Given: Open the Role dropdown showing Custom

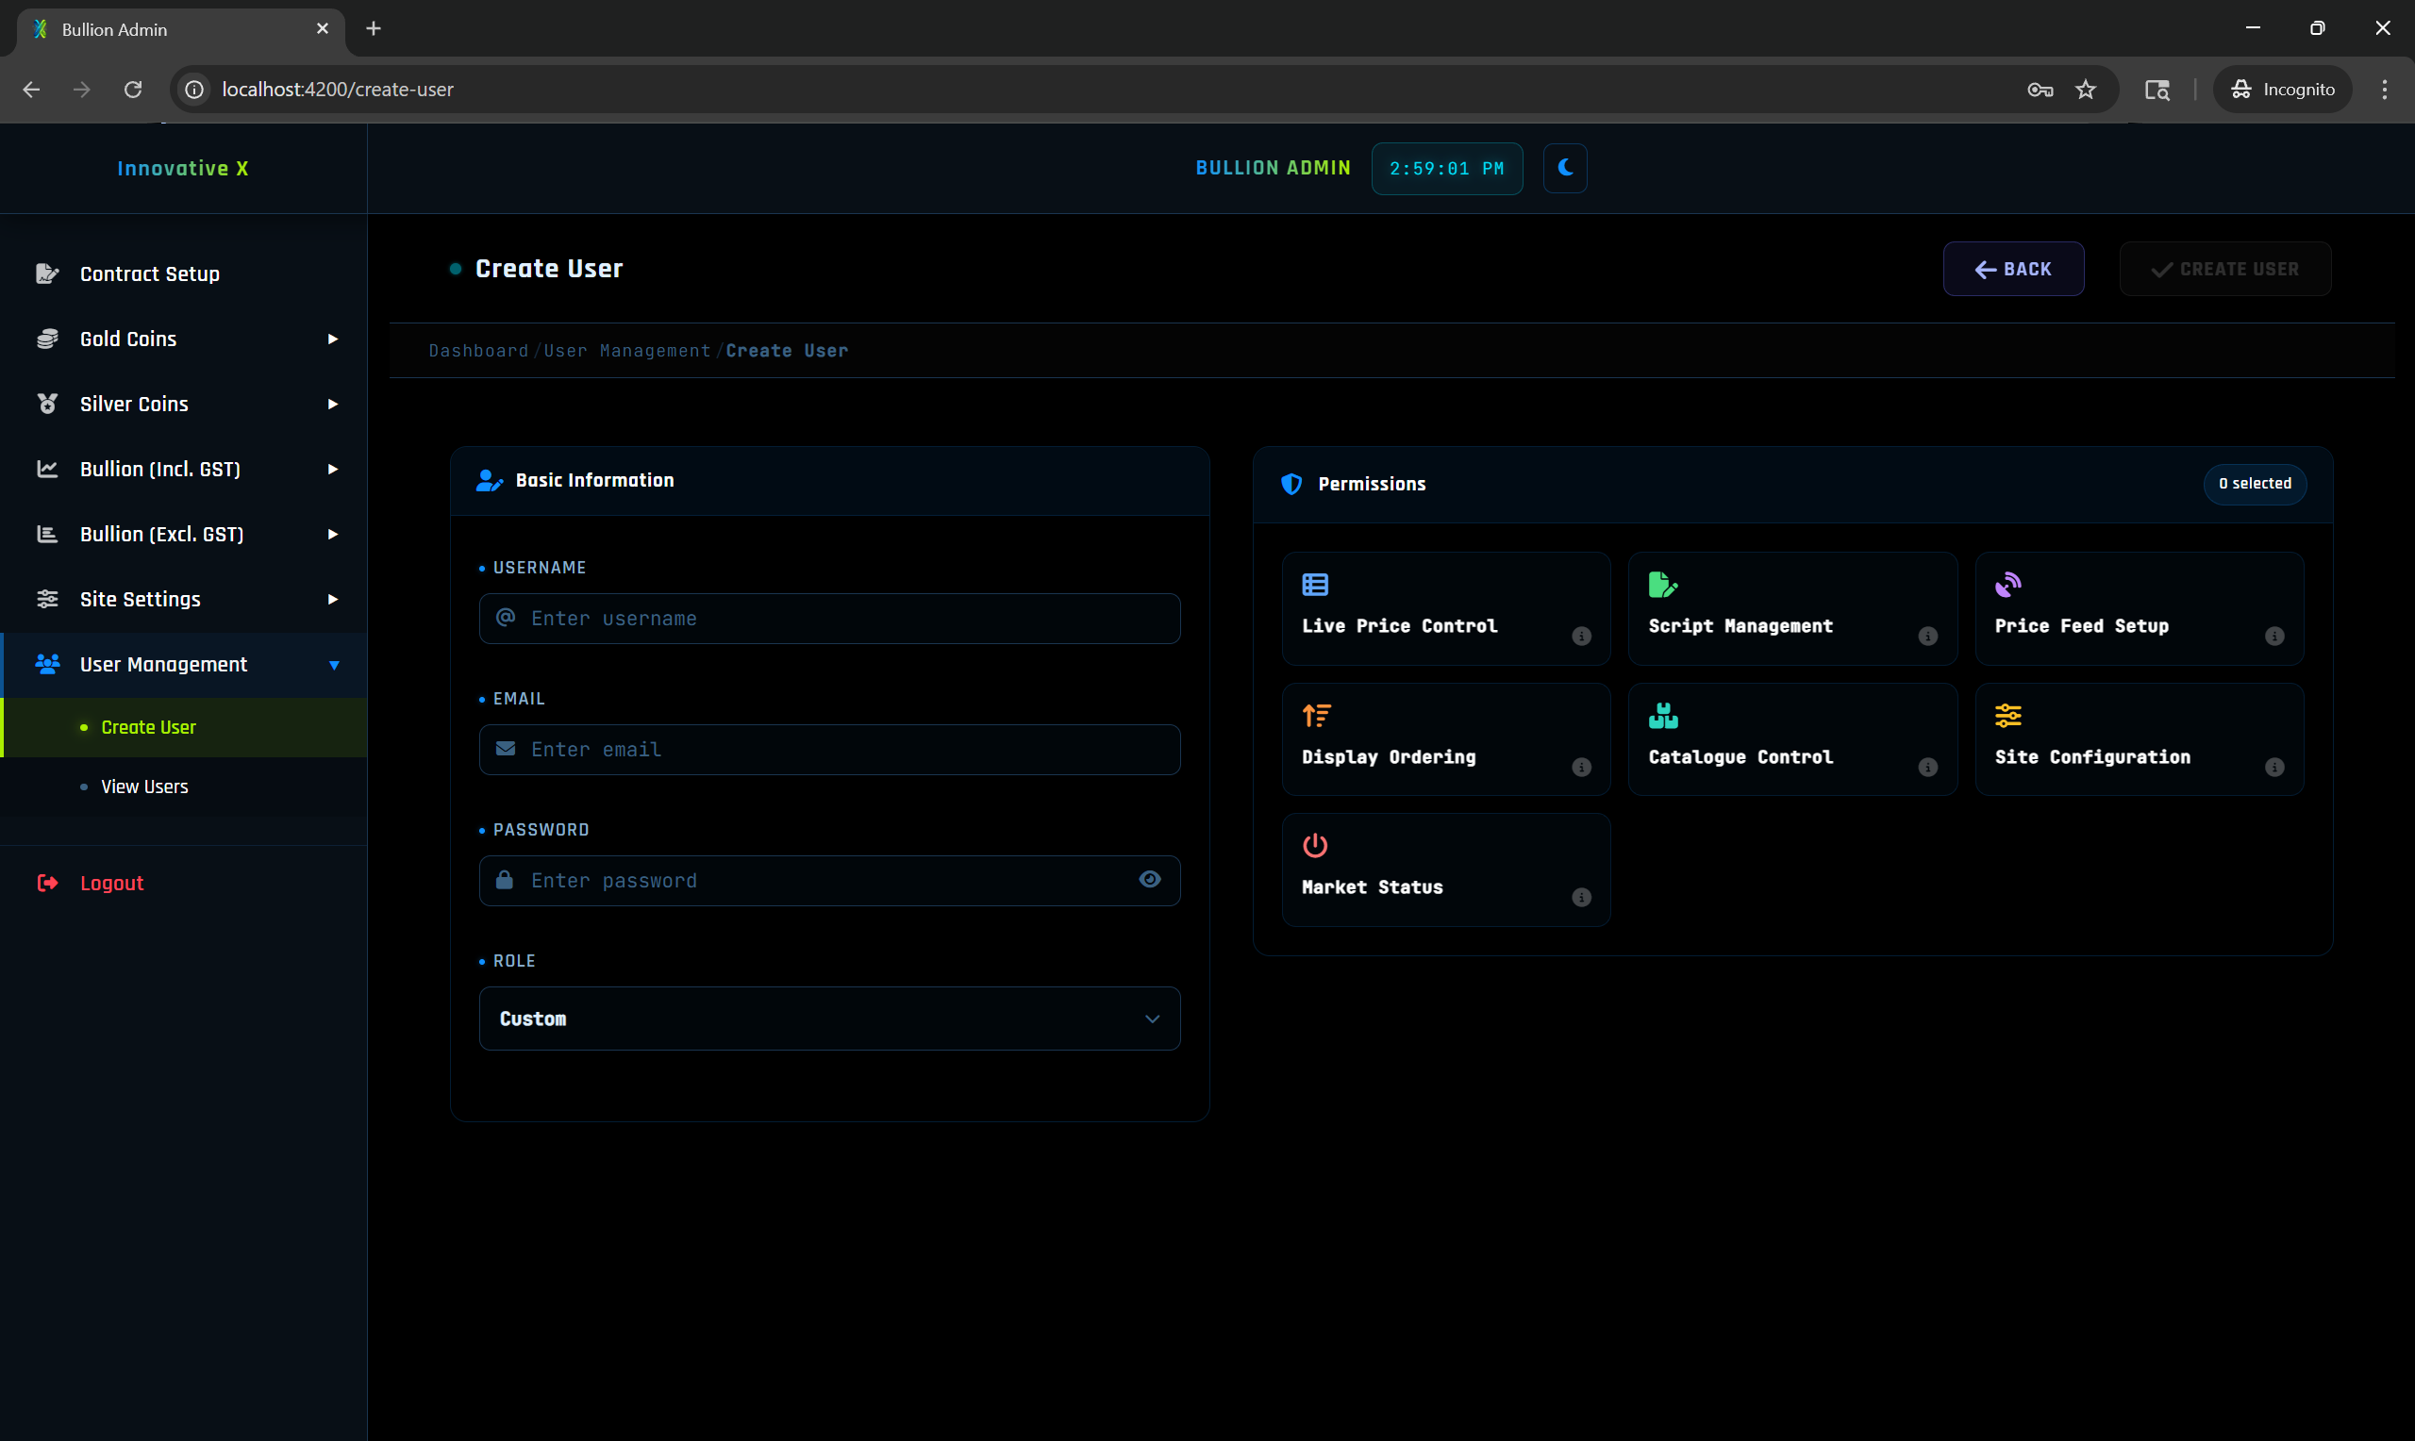Looking at the screenshot, I should point(829,1019).
